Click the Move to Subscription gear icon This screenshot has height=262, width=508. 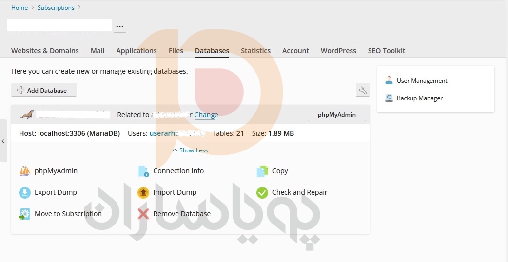(x=25, y=214)
